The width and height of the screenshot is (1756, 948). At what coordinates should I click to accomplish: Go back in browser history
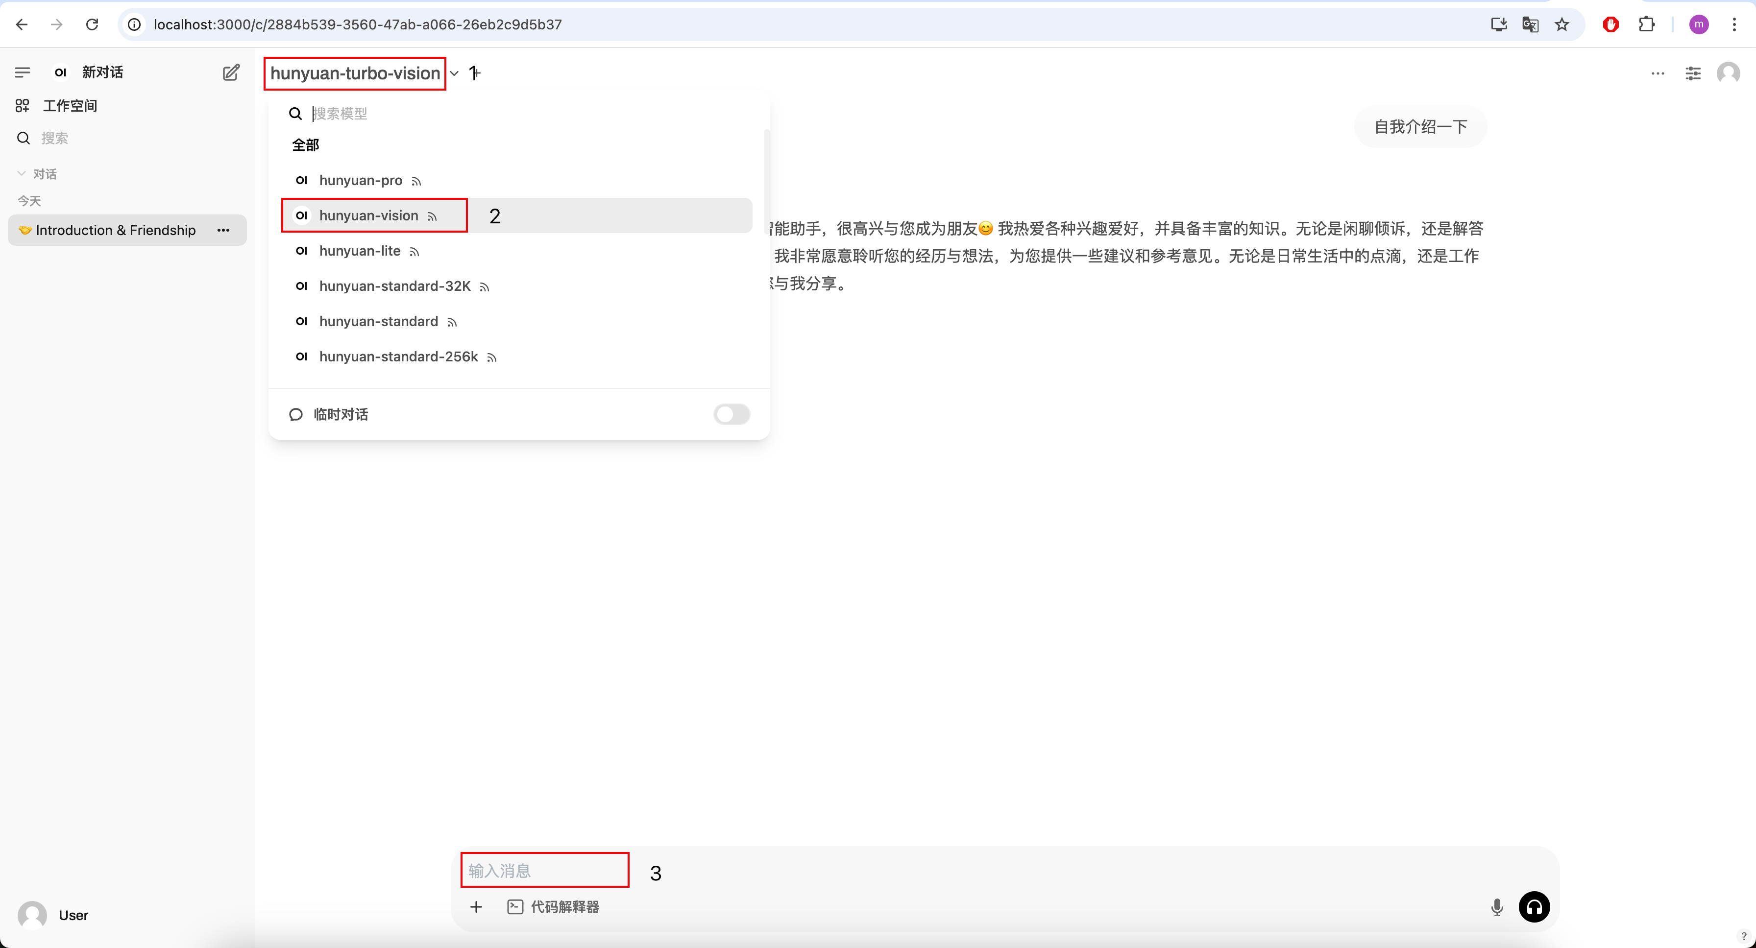click(x=22, y=24)
